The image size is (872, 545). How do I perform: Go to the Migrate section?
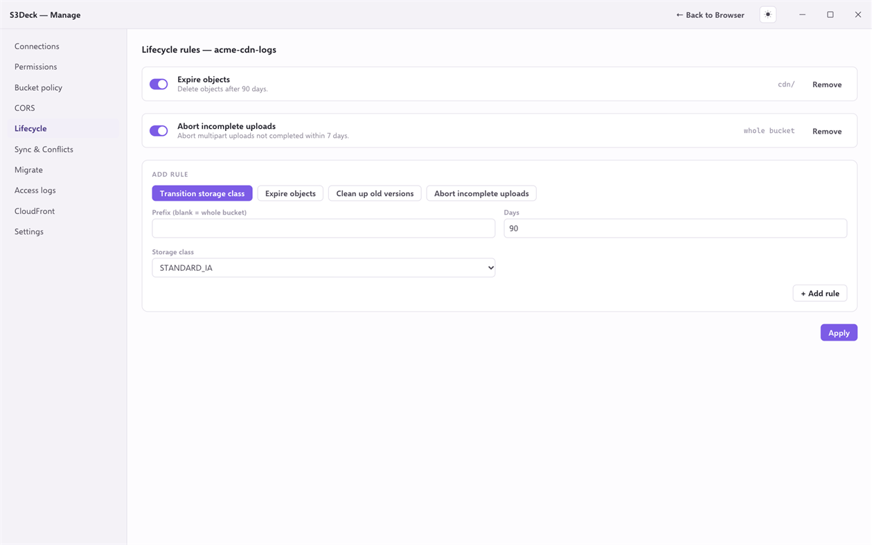[x=64, y=170]
